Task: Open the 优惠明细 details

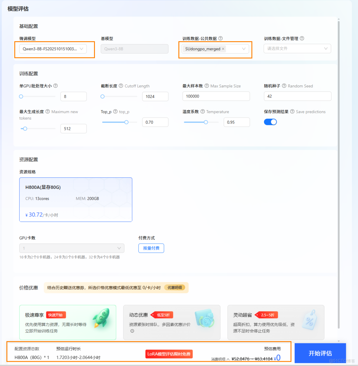Action: click(175, 287)
